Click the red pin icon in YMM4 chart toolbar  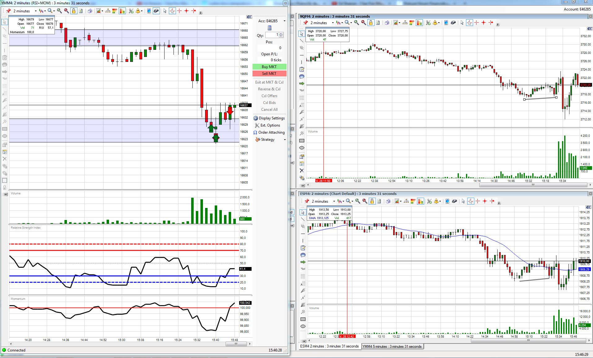pyautogui.click(x=8, y=11)
